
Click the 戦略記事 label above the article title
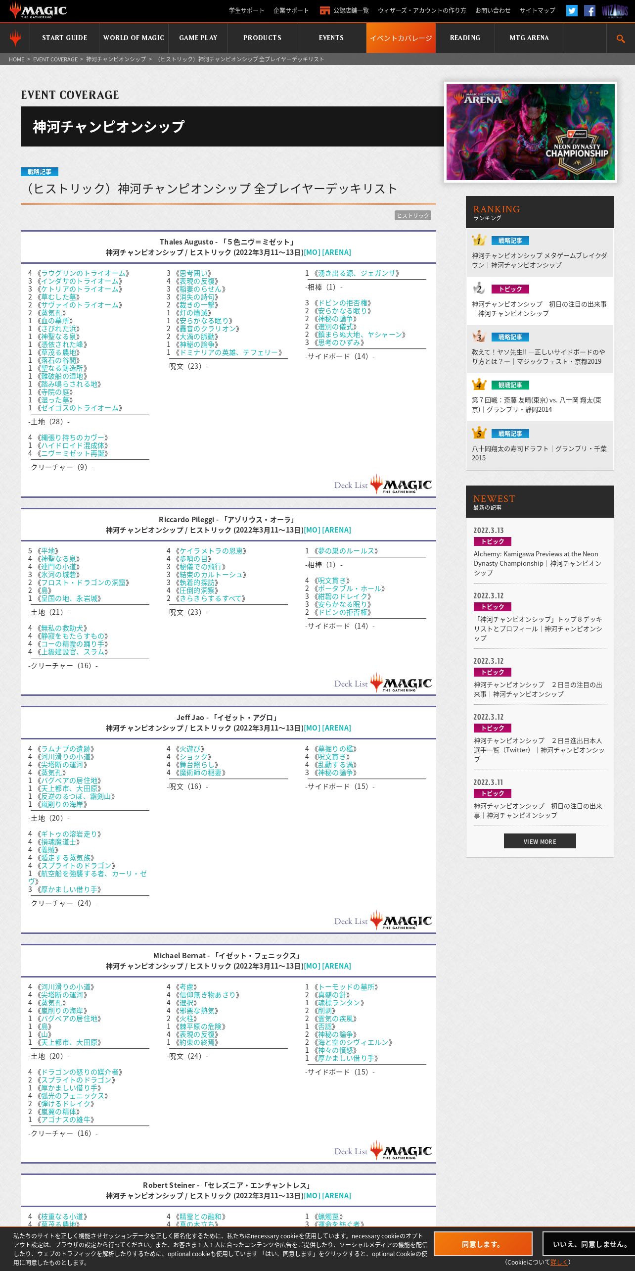40,172
